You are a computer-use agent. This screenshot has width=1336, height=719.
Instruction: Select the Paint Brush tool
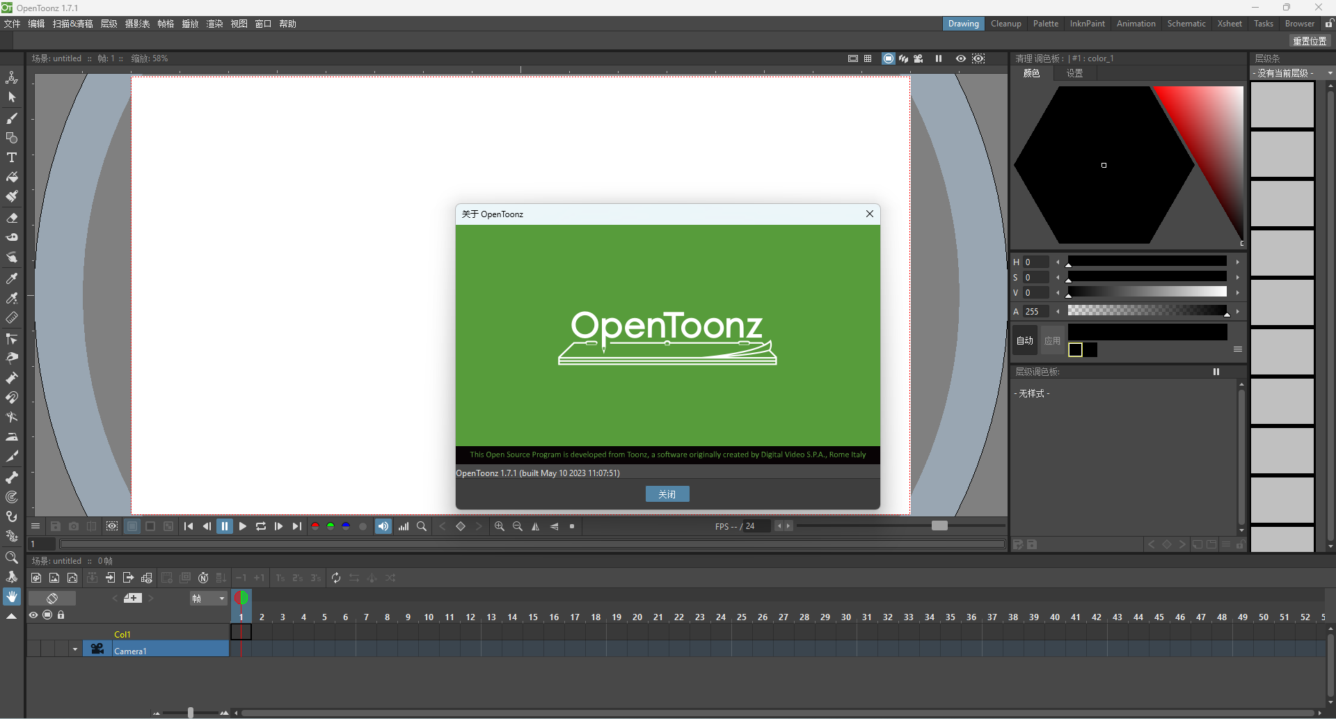point(12,196)
